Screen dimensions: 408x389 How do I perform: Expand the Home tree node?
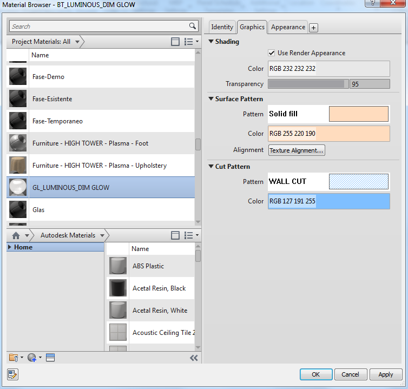10,247
